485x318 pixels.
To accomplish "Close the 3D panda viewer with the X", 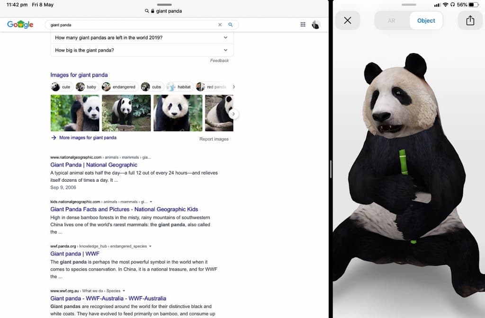I will (348, 20).
